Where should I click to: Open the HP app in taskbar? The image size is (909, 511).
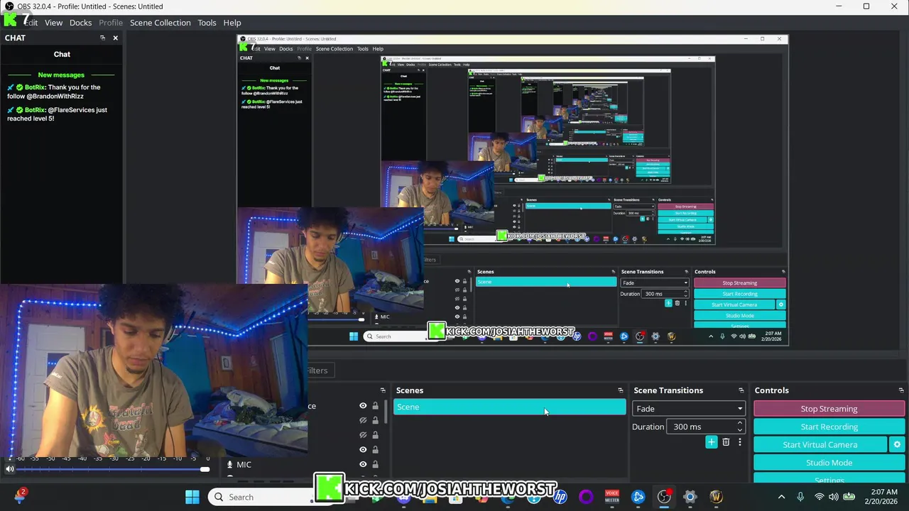tap(560, 497)
